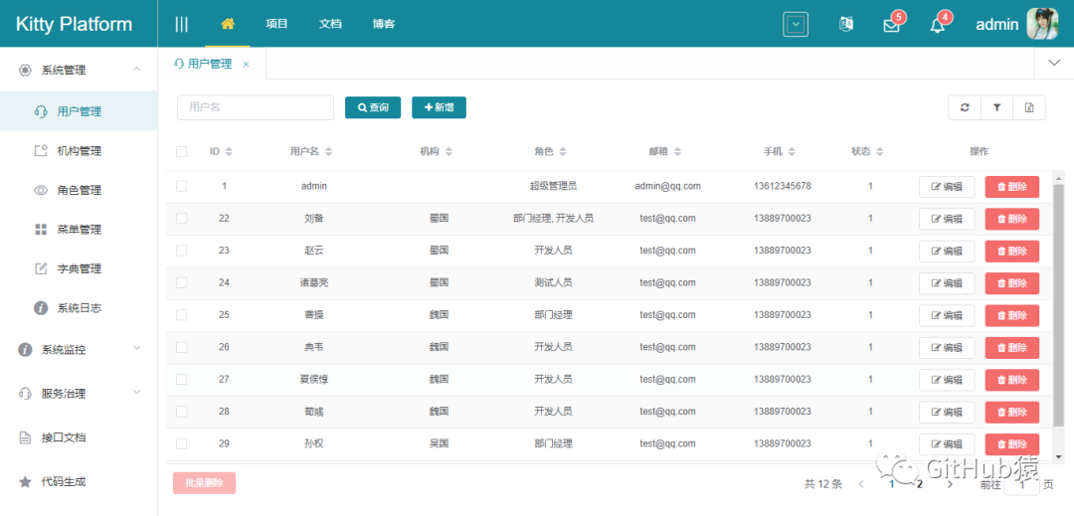The height and width of the screenshot is (516, 1074).
Task: Click the 新增 add button
Action: pos(440,107)
